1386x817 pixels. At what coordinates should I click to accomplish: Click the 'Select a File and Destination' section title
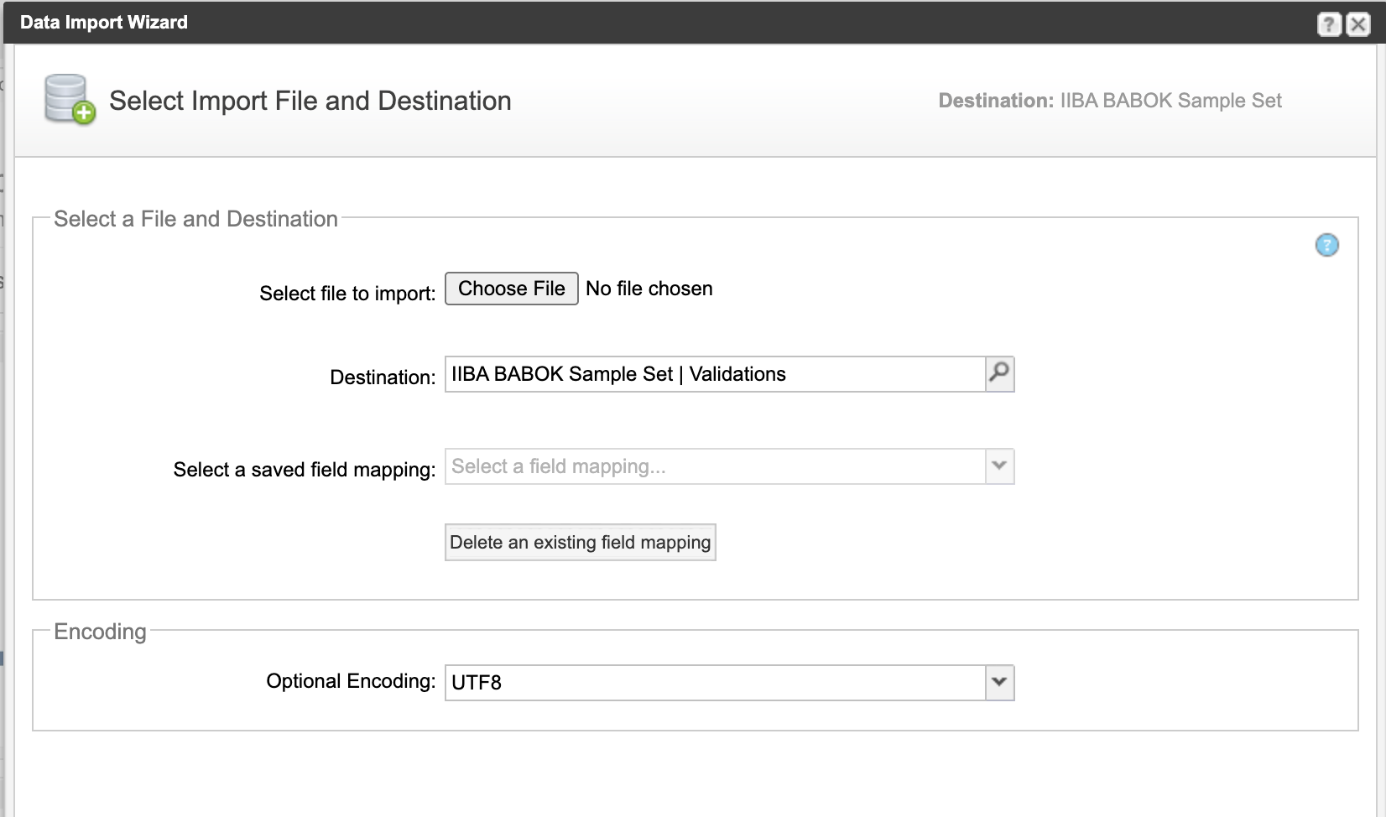pyautogui.click(x=195, y=219)
